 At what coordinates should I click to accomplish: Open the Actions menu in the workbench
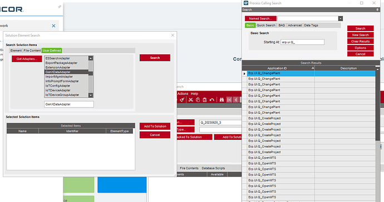(183, 94)
